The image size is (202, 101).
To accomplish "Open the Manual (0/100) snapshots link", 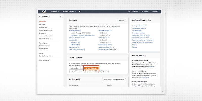I will 75,42.
